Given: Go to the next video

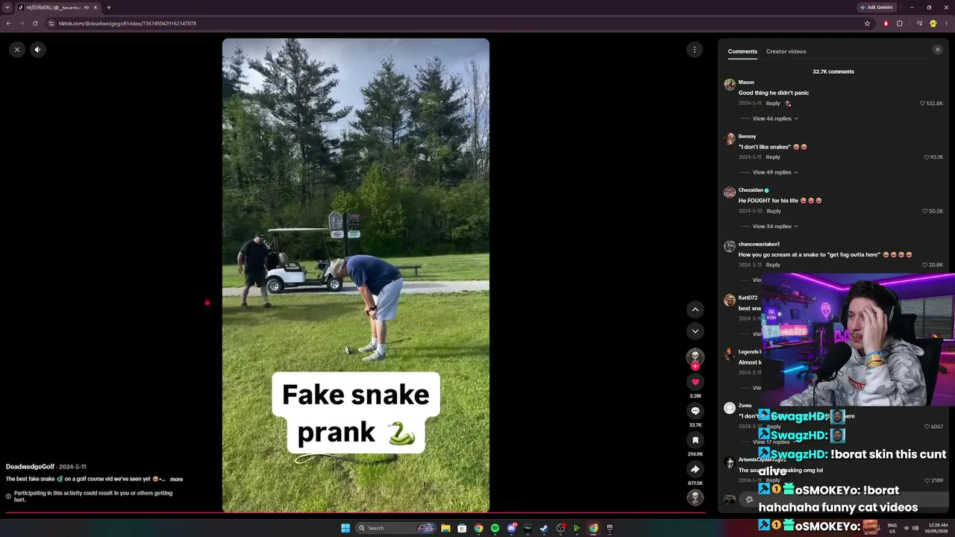Looking at the screenshot, I should [x=695, y=331].
